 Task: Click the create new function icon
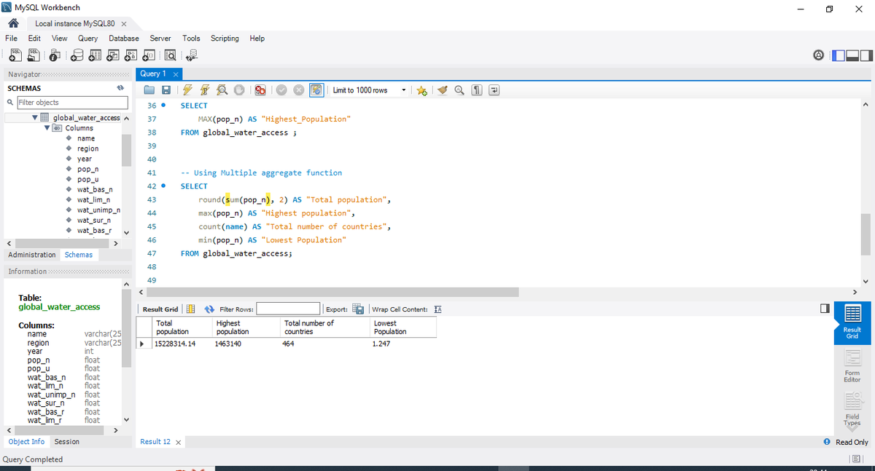(148, 55)
